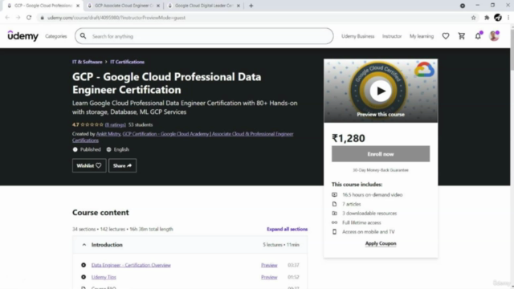Click the IT & Software breadcrumb

pyautogui.click(x=88, y=62)
